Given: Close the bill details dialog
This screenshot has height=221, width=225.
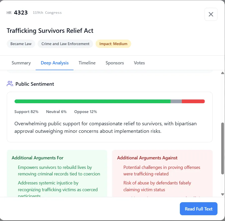Looking at the screenshot, I should 211,14.
